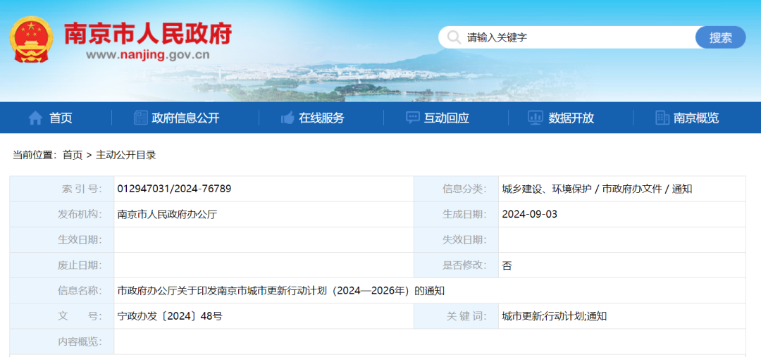Click the building icon beside 南京概览
This screenshot has width=761, height=357.
(x=662, y=118)
